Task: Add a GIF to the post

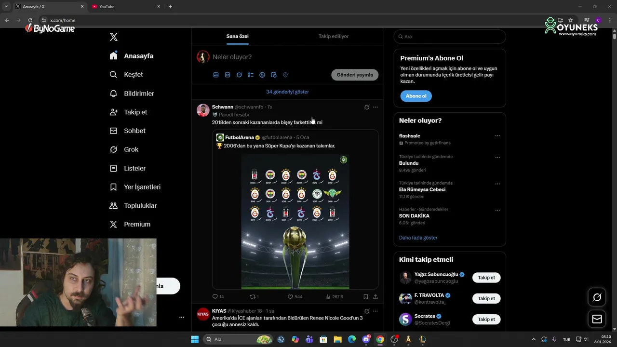Action: [x=228, y=75]
